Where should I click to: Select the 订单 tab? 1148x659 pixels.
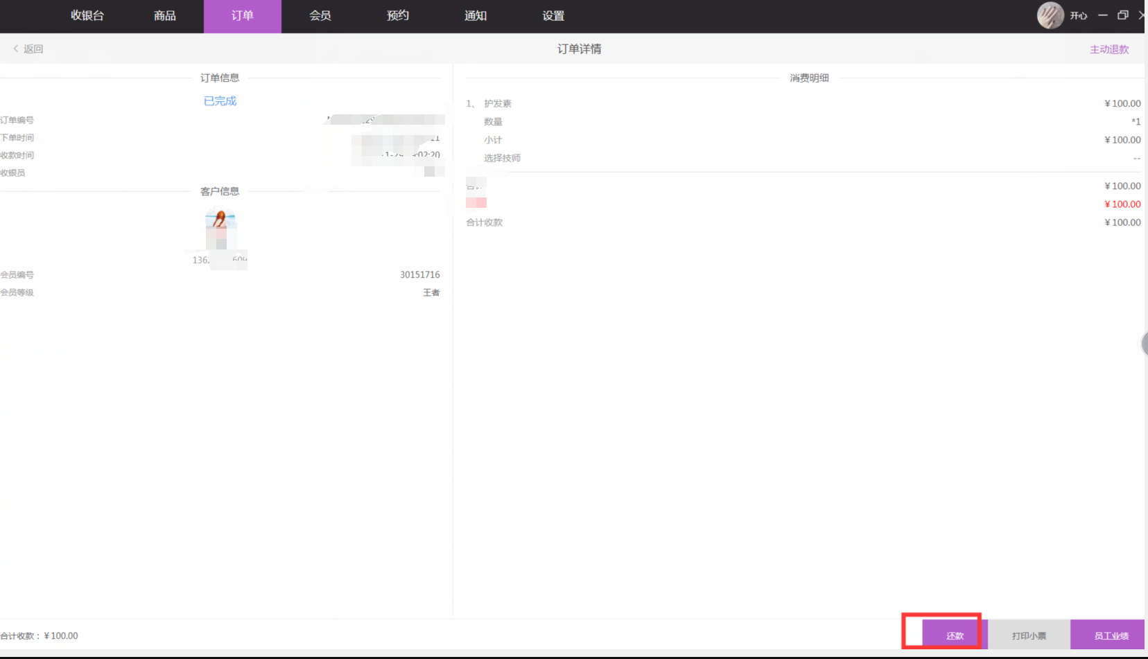click(243, 16)
